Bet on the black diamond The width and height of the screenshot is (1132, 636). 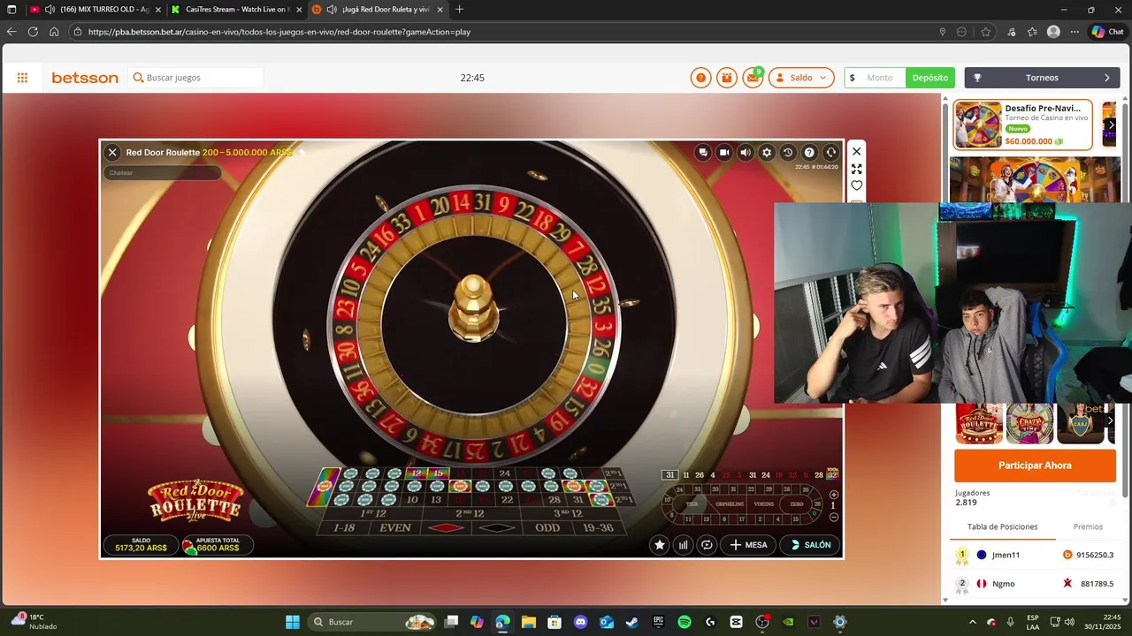coord(496,528)
